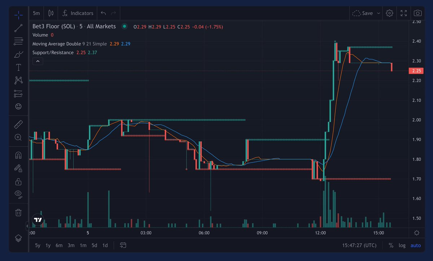The height and width of the screenshot is (261, 433).
Task: Open the 5m interval selector
Action: pyautogui.click(x=36, y=13)
